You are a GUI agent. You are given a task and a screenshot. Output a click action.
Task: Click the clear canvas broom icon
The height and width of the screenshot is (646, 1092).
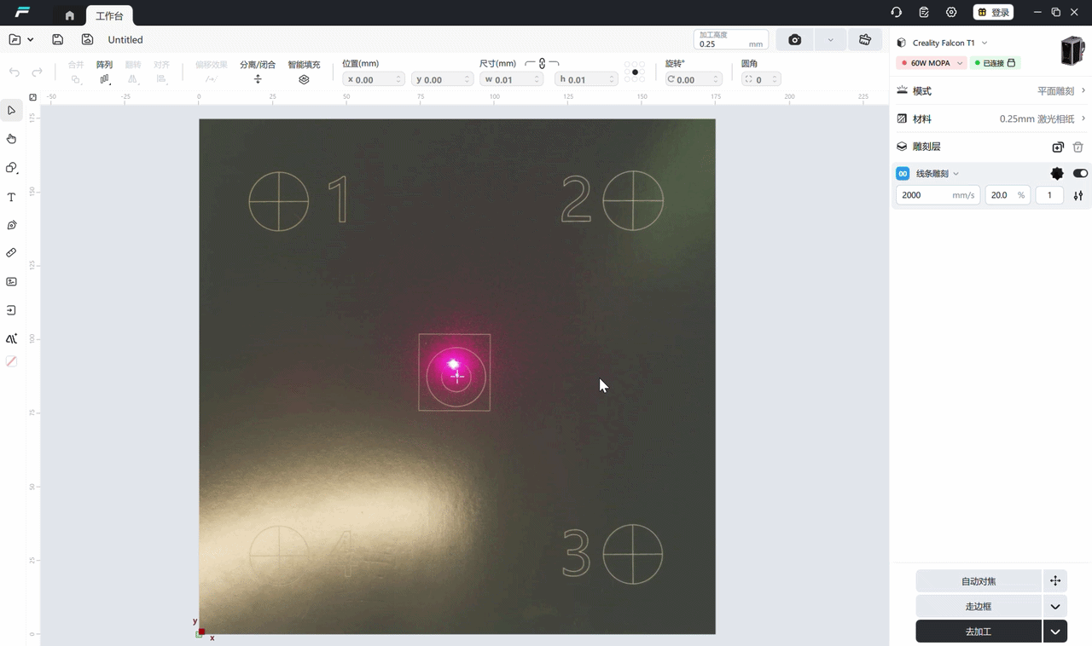[x=865, y=40]
